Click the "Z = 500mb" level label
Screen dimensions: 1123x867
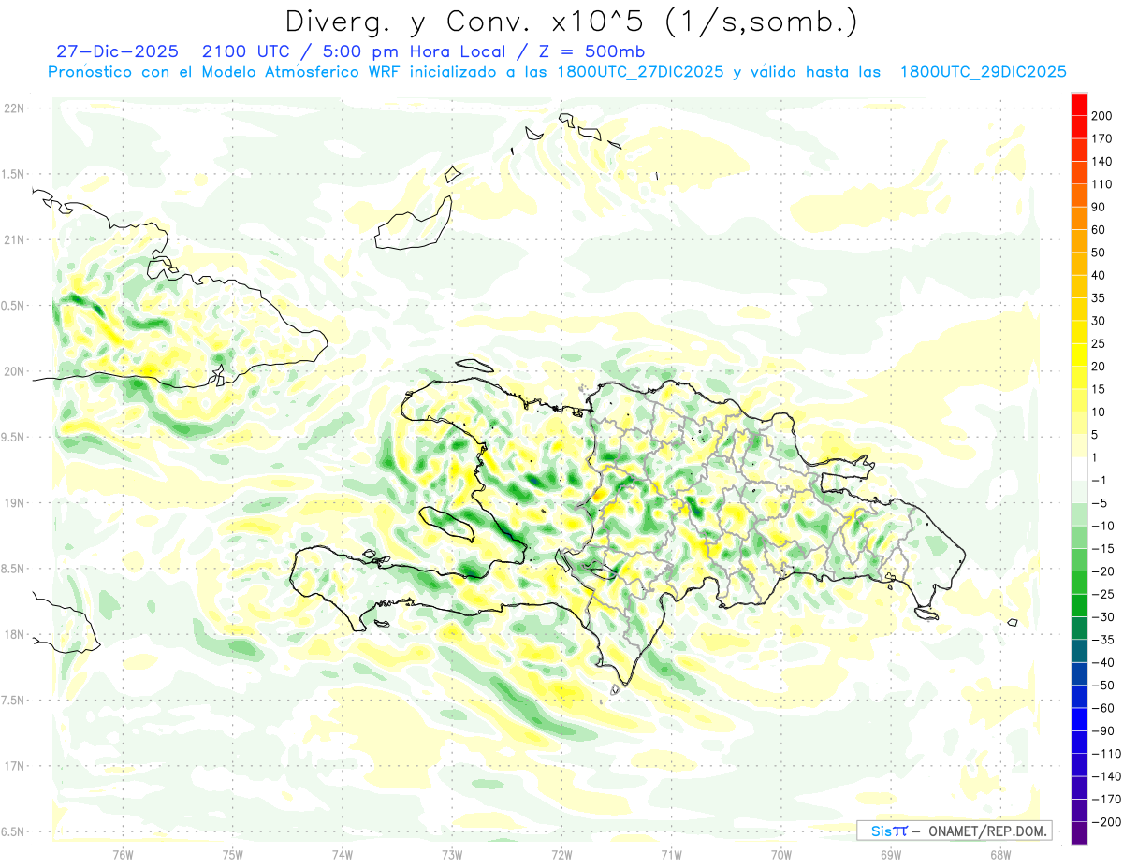pyautogui.click(x=591, y=51)
